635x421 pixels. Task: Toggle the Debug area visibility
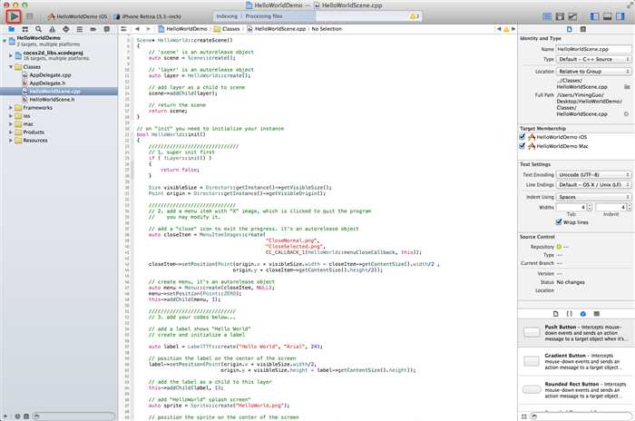click(x=608, y=16)
